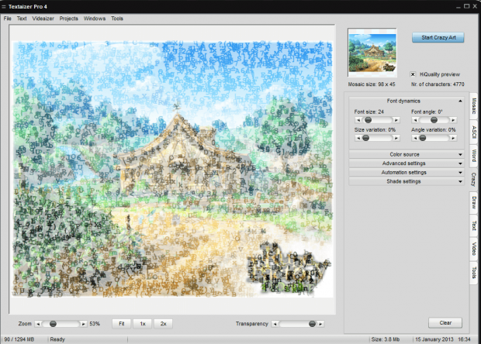Click the Clear button
Screen dimensions: 481x344
click(x=445, y=322)
